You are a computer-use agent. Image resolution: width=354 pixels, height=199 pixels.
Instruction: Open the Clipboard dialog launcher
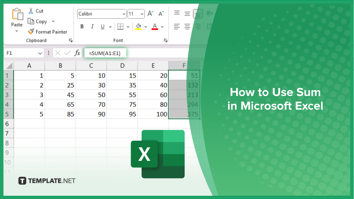click(71, 40)
